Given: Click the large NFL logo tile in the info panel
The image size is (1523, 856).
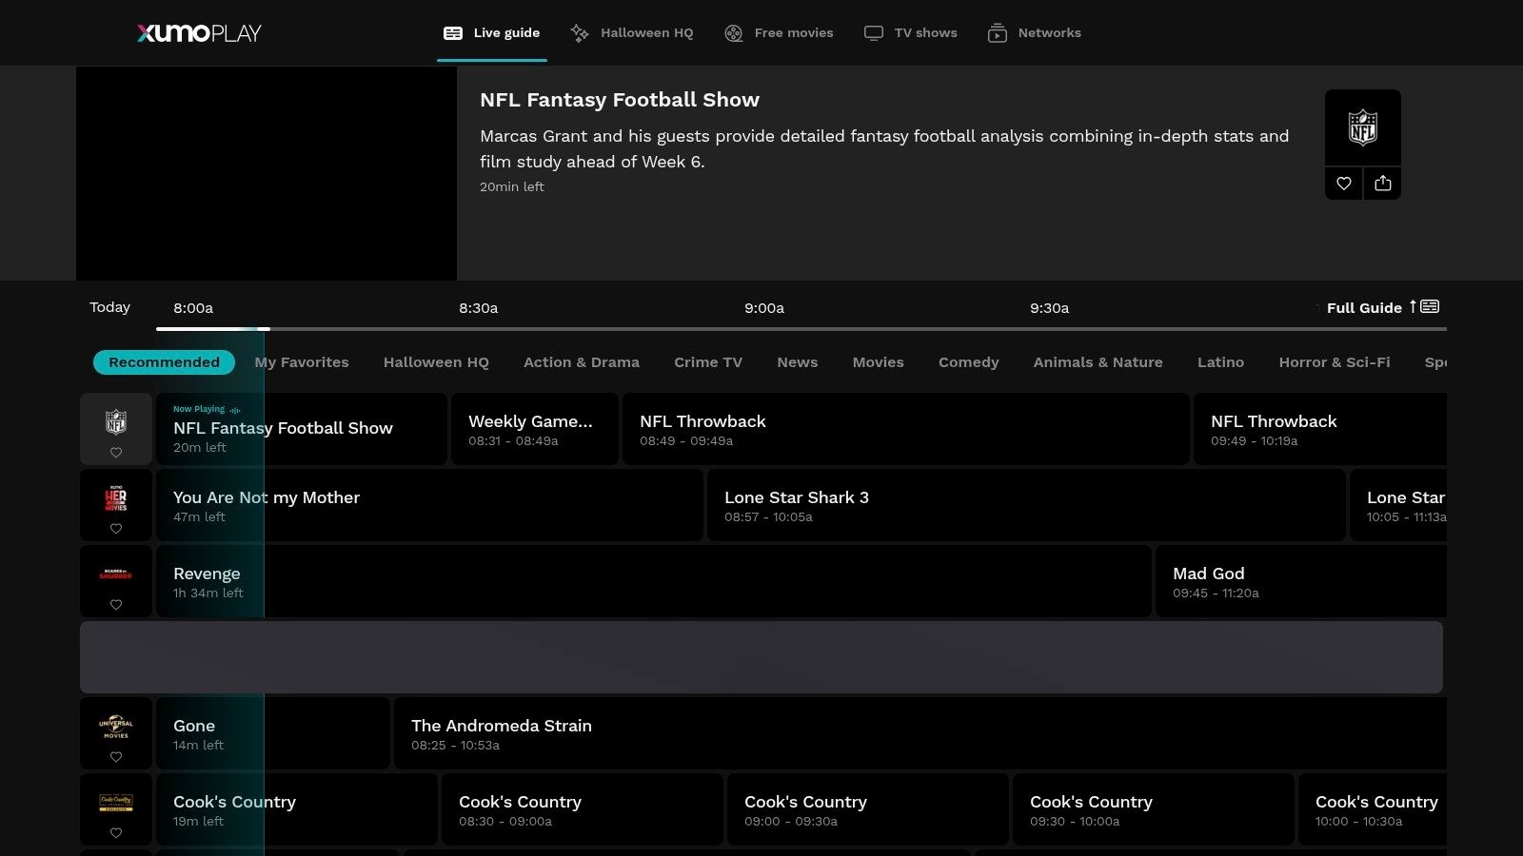Looking at the screenshot, I should pos(1362,127).
